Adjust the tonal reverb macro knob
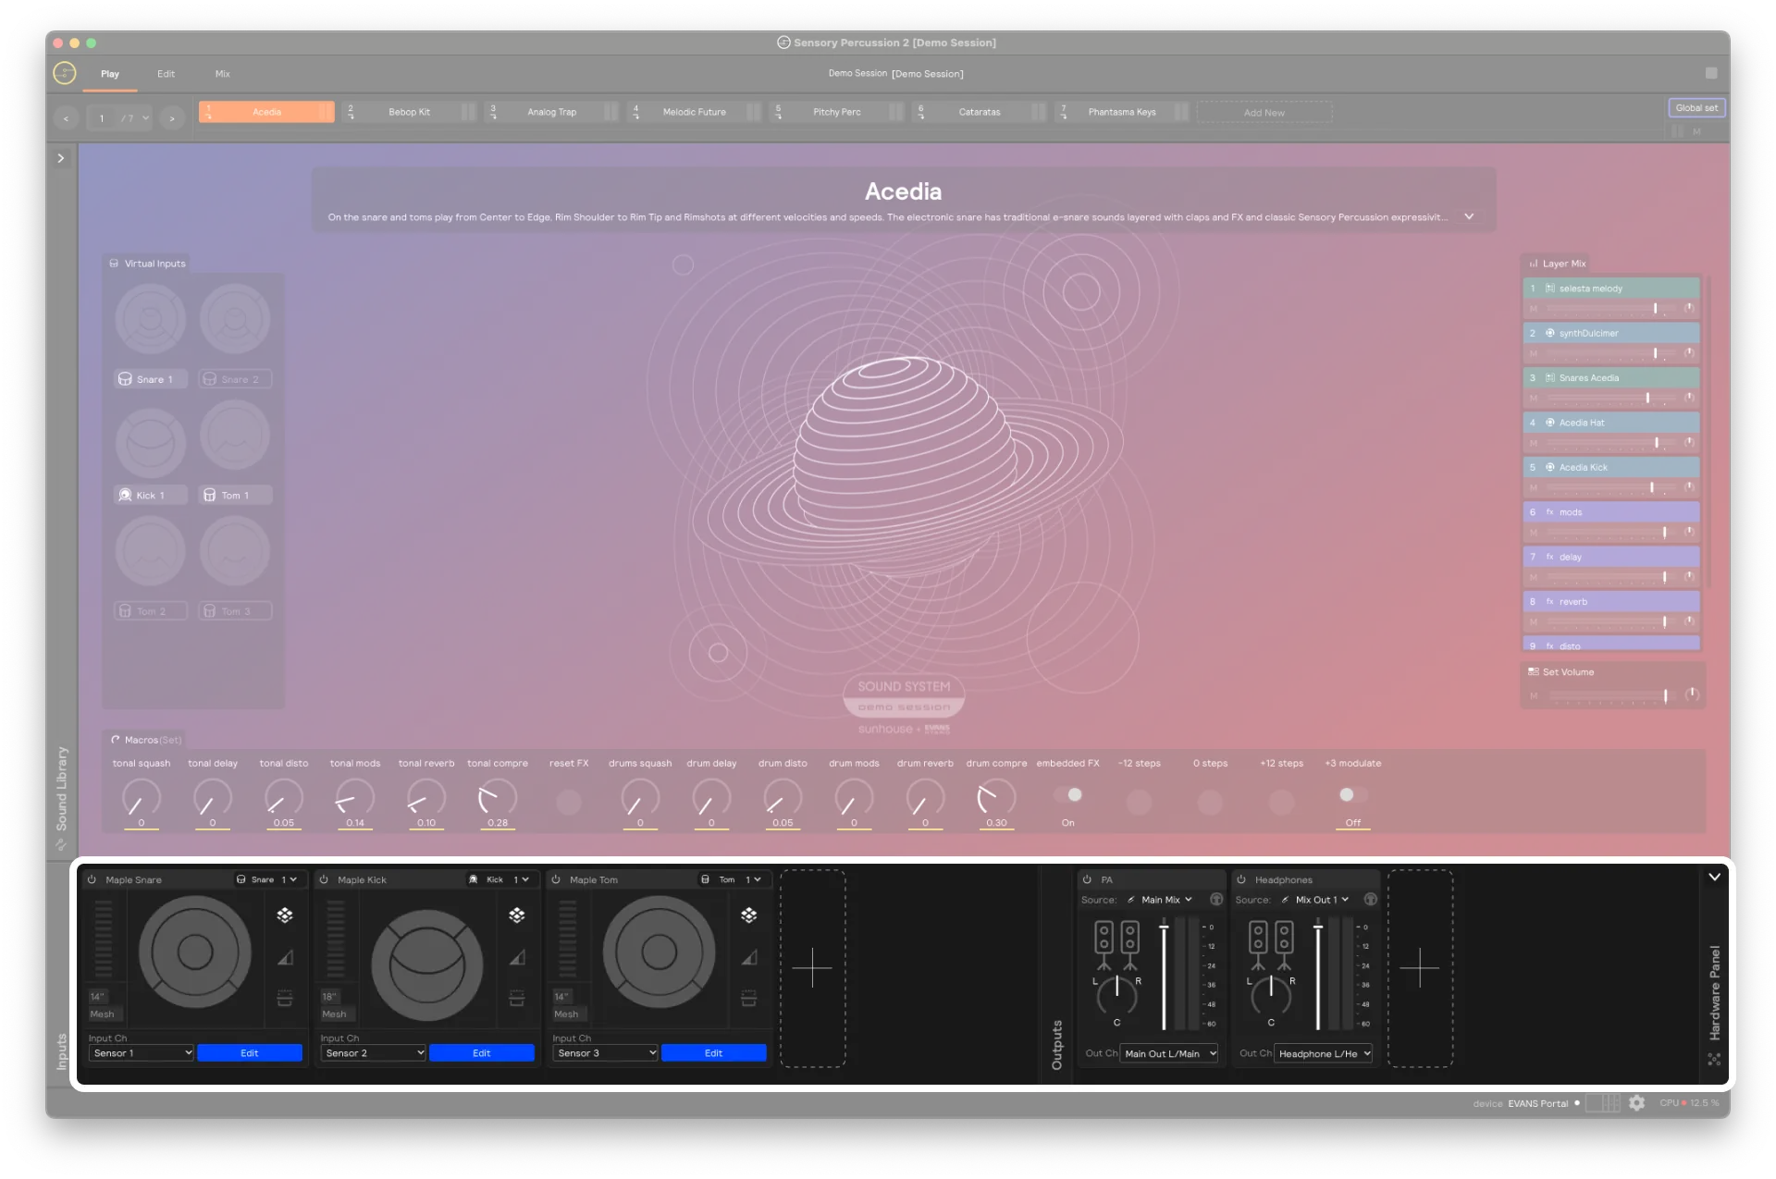The height and width of the screenshot is (1179, 1776). pos(425,800)
